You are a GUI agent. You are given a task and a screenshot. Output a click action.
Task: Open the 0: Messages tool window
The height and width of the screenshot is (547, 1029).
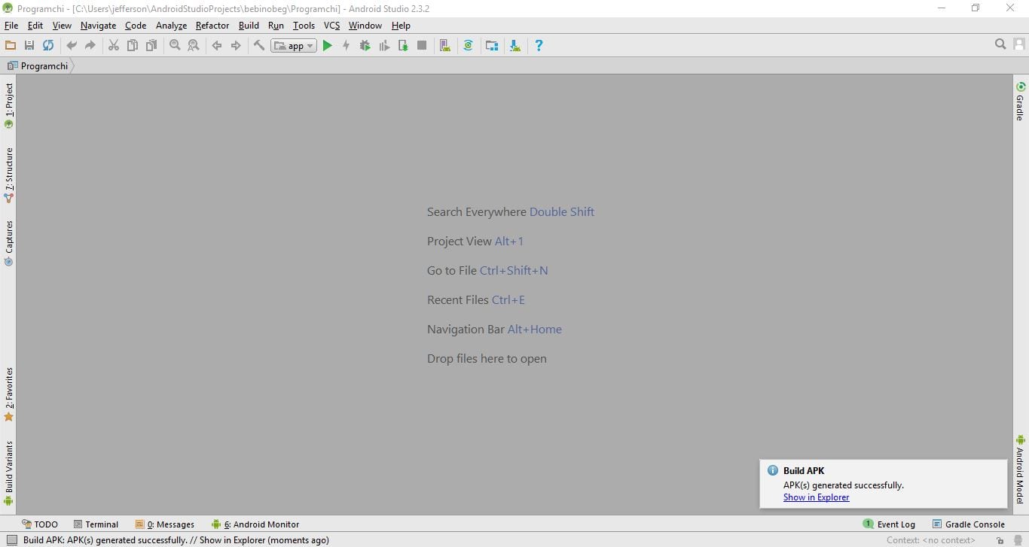[164, 524]
